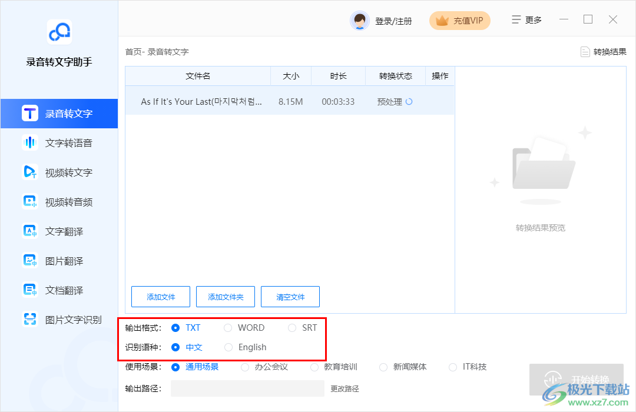This screenshot has height=412, width=636.
Task: Click the 首页 breadcrumb link
Action: (x=131, y=51)
